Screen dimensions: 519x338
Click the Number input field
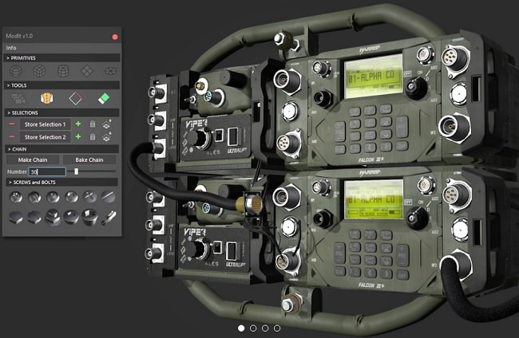pos(47,171)
